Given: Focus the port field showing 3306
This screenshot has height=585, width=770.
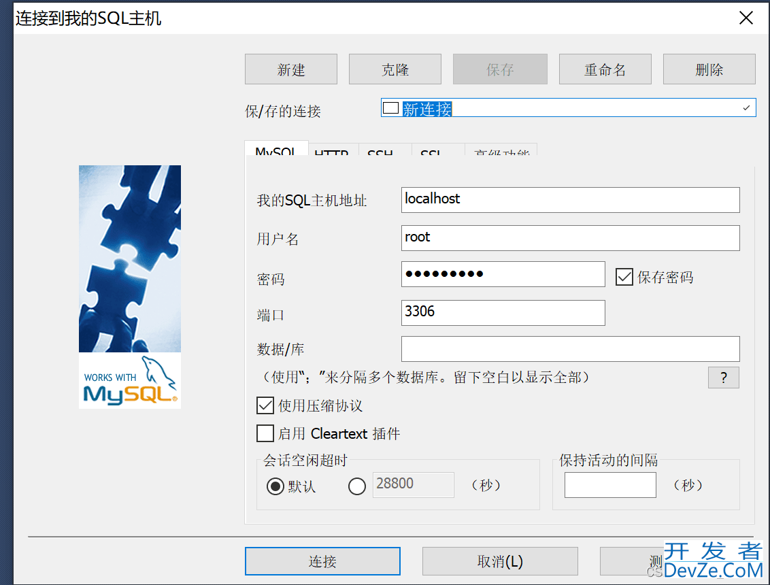Looking at the screenshot, I should (503, 313).
